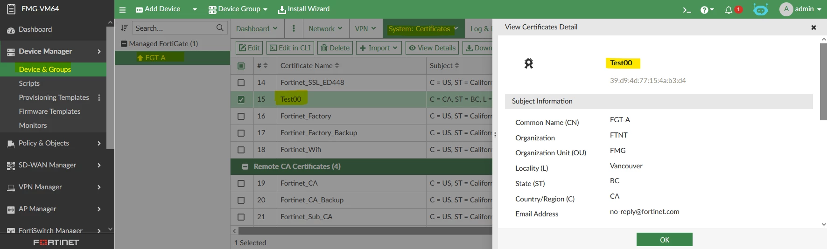This screenshot has width=827, height=249.
Task: Launch the Install Wizard
Action: point(304,9)
